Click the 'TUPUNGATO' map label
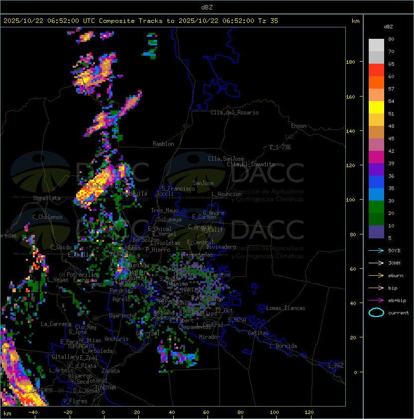The image size is (414, 419). 81,346
